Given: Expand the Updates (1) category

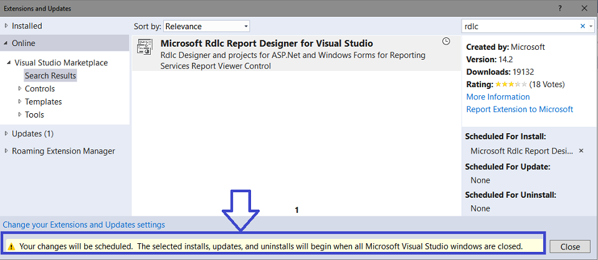Looking at the screenshot, I should [x=6, y=134].
